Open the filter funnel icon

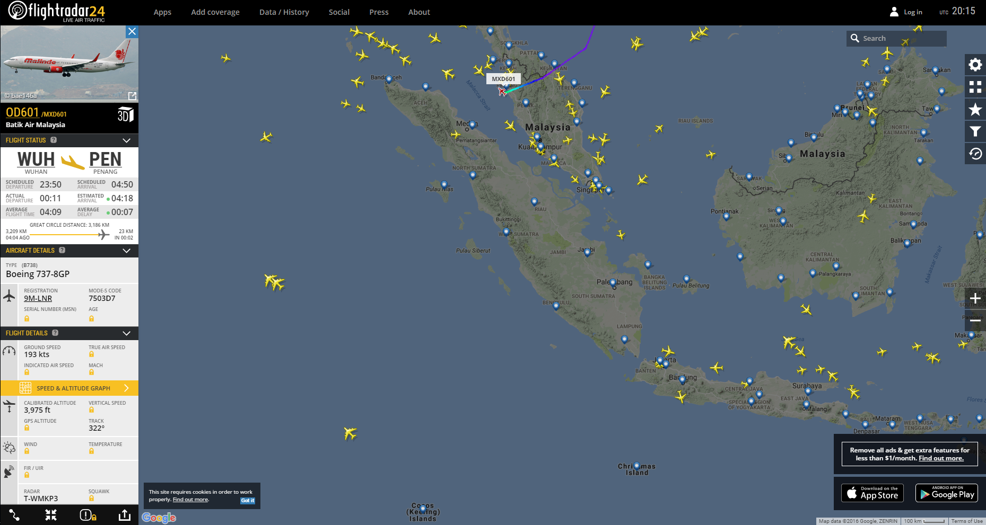tap(975, 131)
